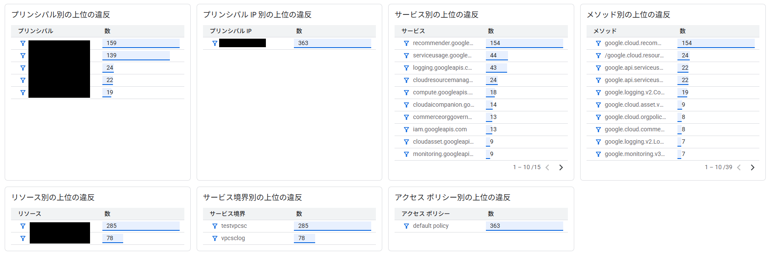Click the count 285 for testvpcsc

point(303,226)
